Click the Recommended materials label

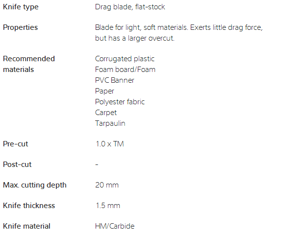click(x=29, y=64)
